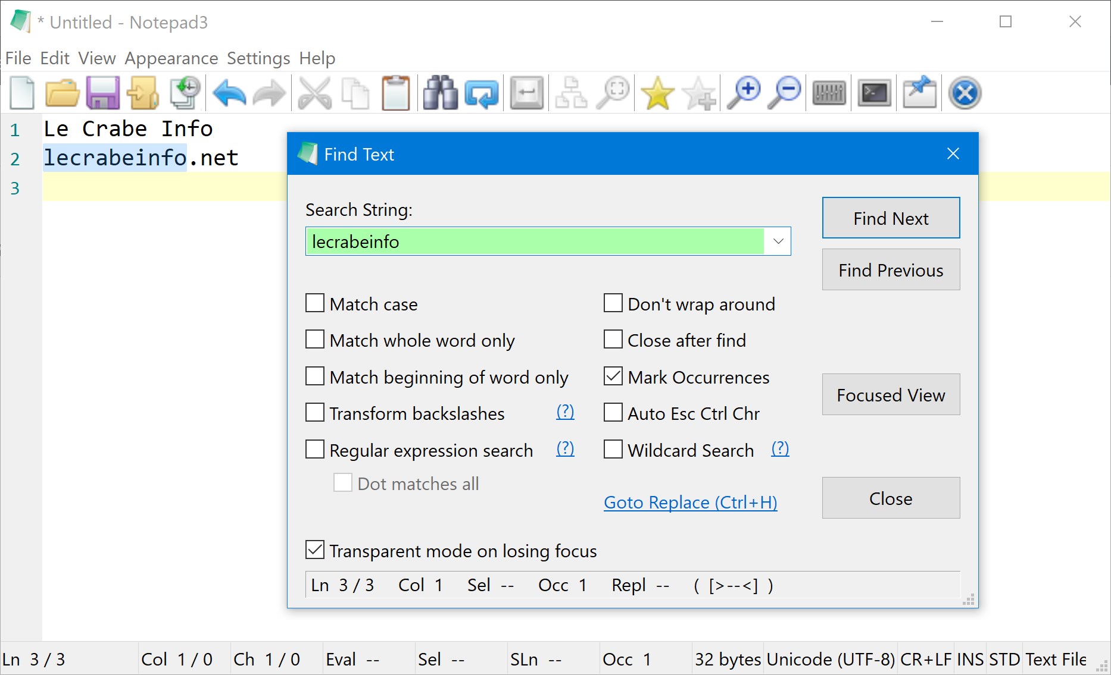Toggle word wrap toolbar icon
1111x675 pixels.
[x=527, y=93]
